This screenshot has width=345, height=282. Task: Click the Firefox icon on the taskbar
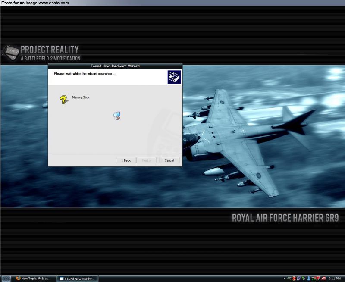coord(18,278)
